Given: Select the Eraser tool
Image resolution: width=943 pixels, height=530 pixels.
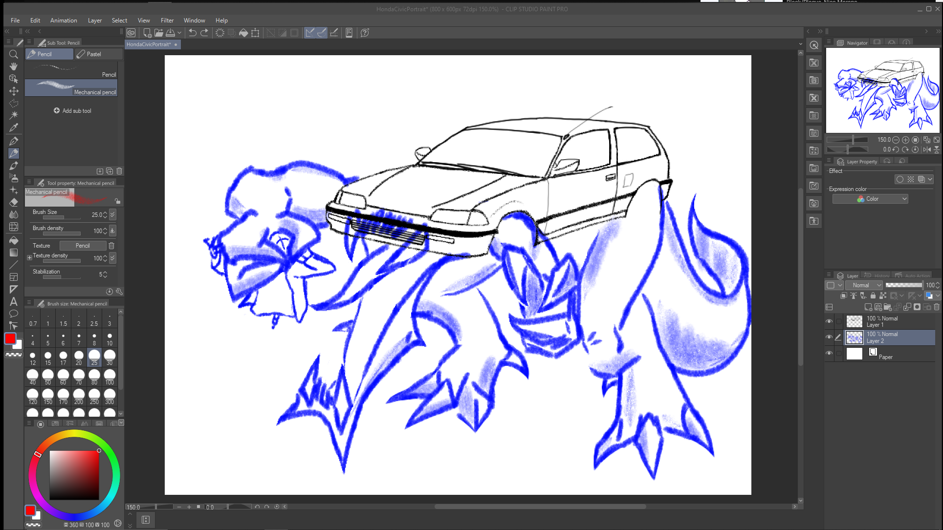Looking at the screenshot, I should (14, 202).
